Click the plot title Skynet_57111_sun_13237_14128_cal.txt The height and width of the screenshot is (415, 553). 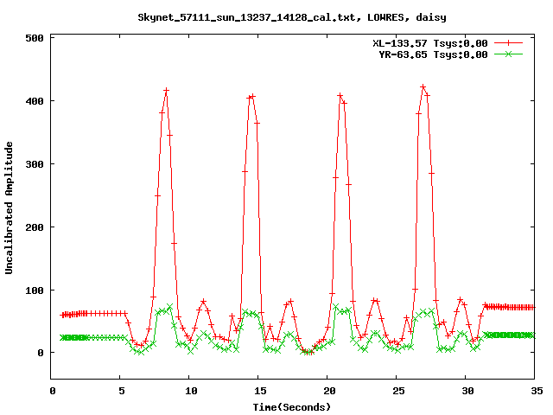pos(292,17)
